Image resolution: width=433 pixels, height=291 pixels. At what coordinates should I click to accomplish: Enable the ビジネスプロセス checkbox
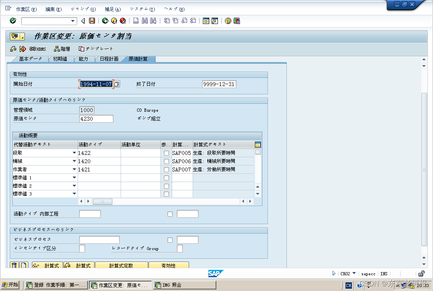pos(170,239)
